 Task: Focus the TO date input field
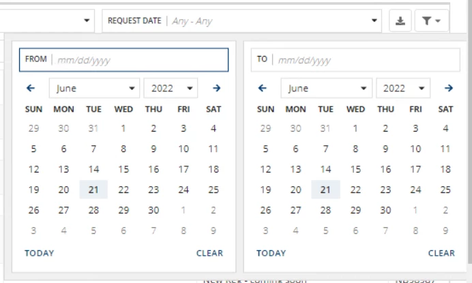[x=355, y=60]
